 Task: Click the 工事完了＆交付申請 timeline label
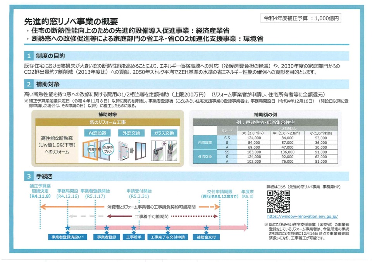click(x=168, y=236)
